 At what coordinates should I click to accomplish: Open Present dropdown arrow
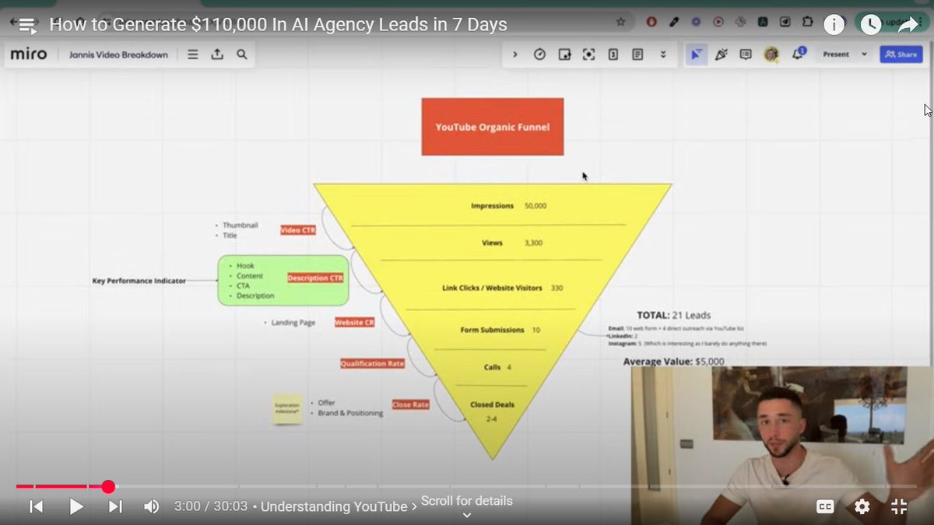pyautogui.click(x=864, y=54)
